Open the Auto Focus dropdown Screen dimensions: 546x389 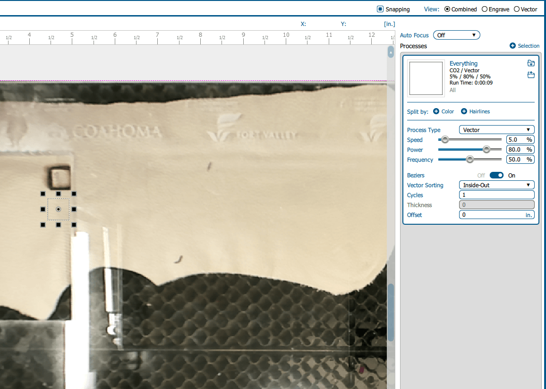tap(456, 35)
